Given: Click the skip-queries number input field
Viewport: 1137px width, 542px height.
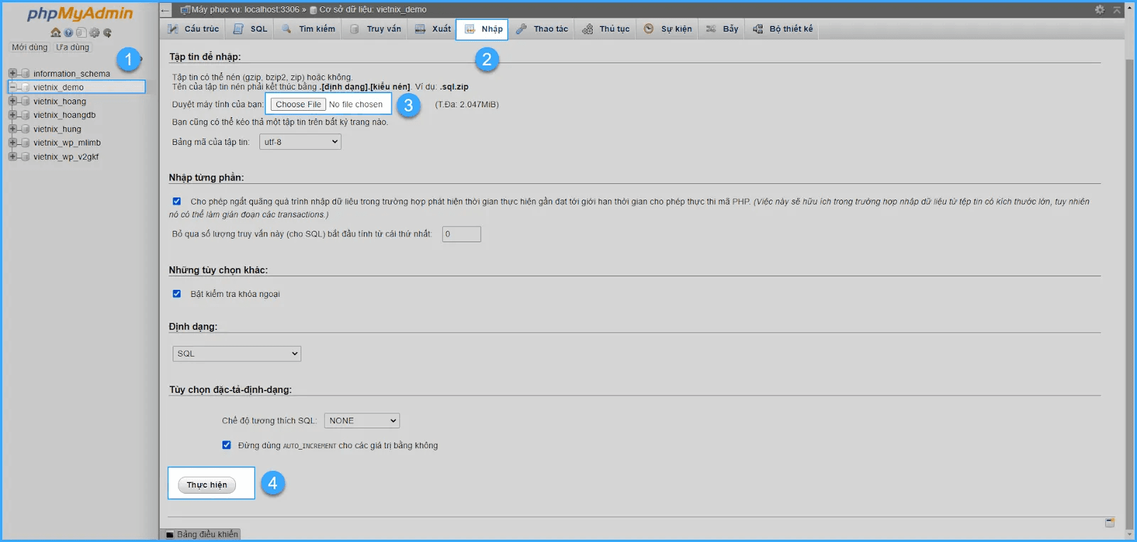Looking at the screenshot, I should point(461,234).
